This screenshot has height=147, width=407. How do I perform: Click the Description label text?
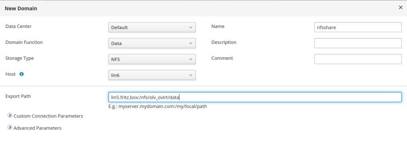coord(224,42)
